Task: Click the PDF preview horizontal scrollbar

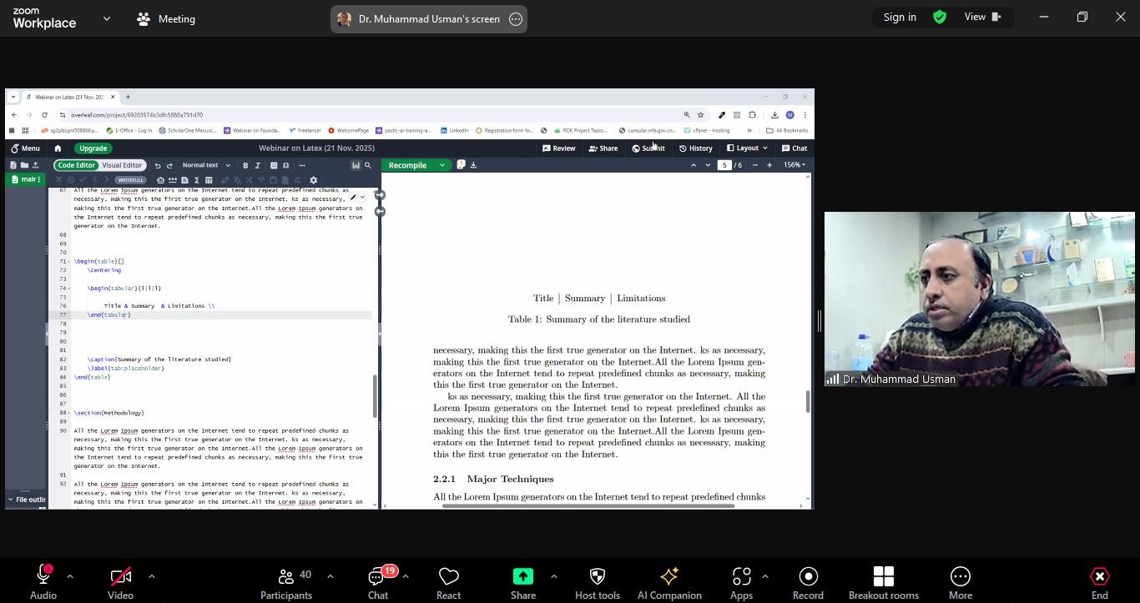Action: click(x=588, y=505)
